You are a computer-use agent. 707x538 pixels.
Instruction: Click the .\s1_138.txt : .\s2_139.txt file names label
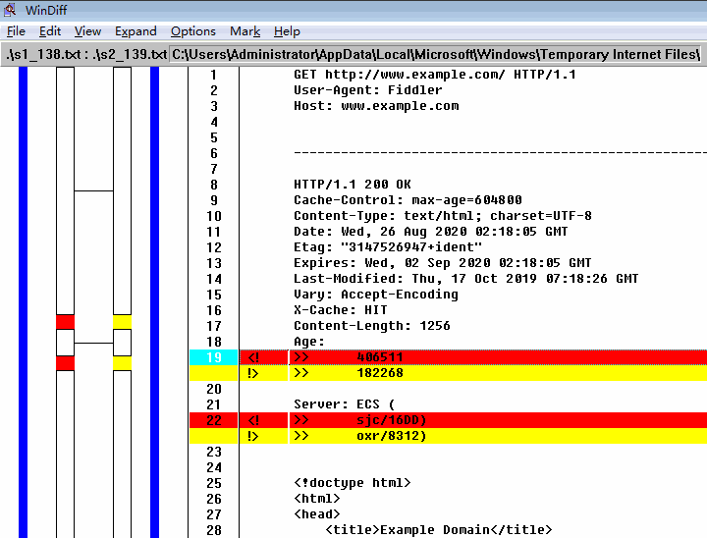point(86,55)
